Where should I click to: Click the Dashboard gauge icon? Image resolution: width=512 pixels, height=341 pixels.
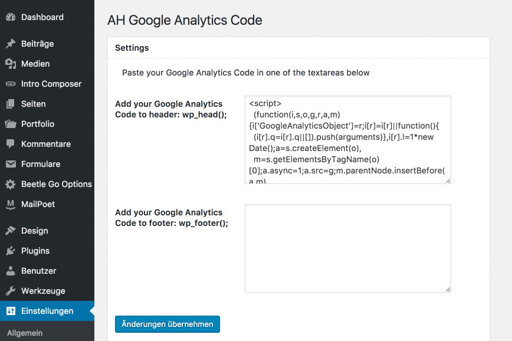tap(11, 17)
